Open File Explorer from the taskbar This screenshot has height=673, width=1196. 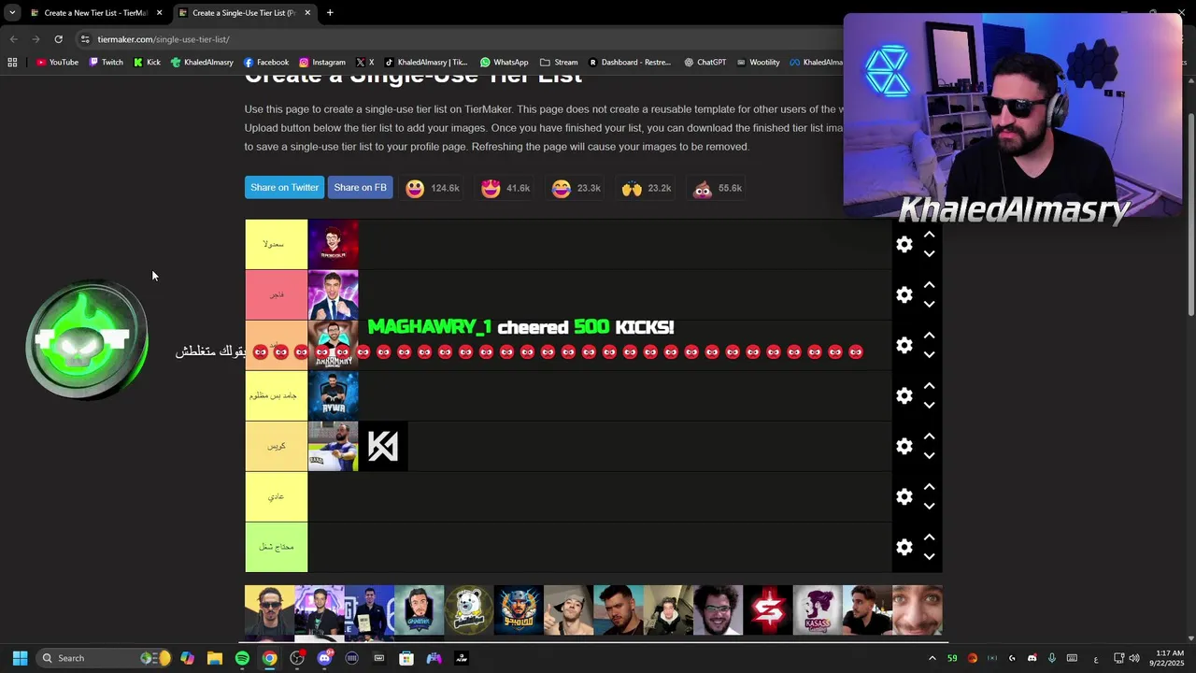click(215, 658)
